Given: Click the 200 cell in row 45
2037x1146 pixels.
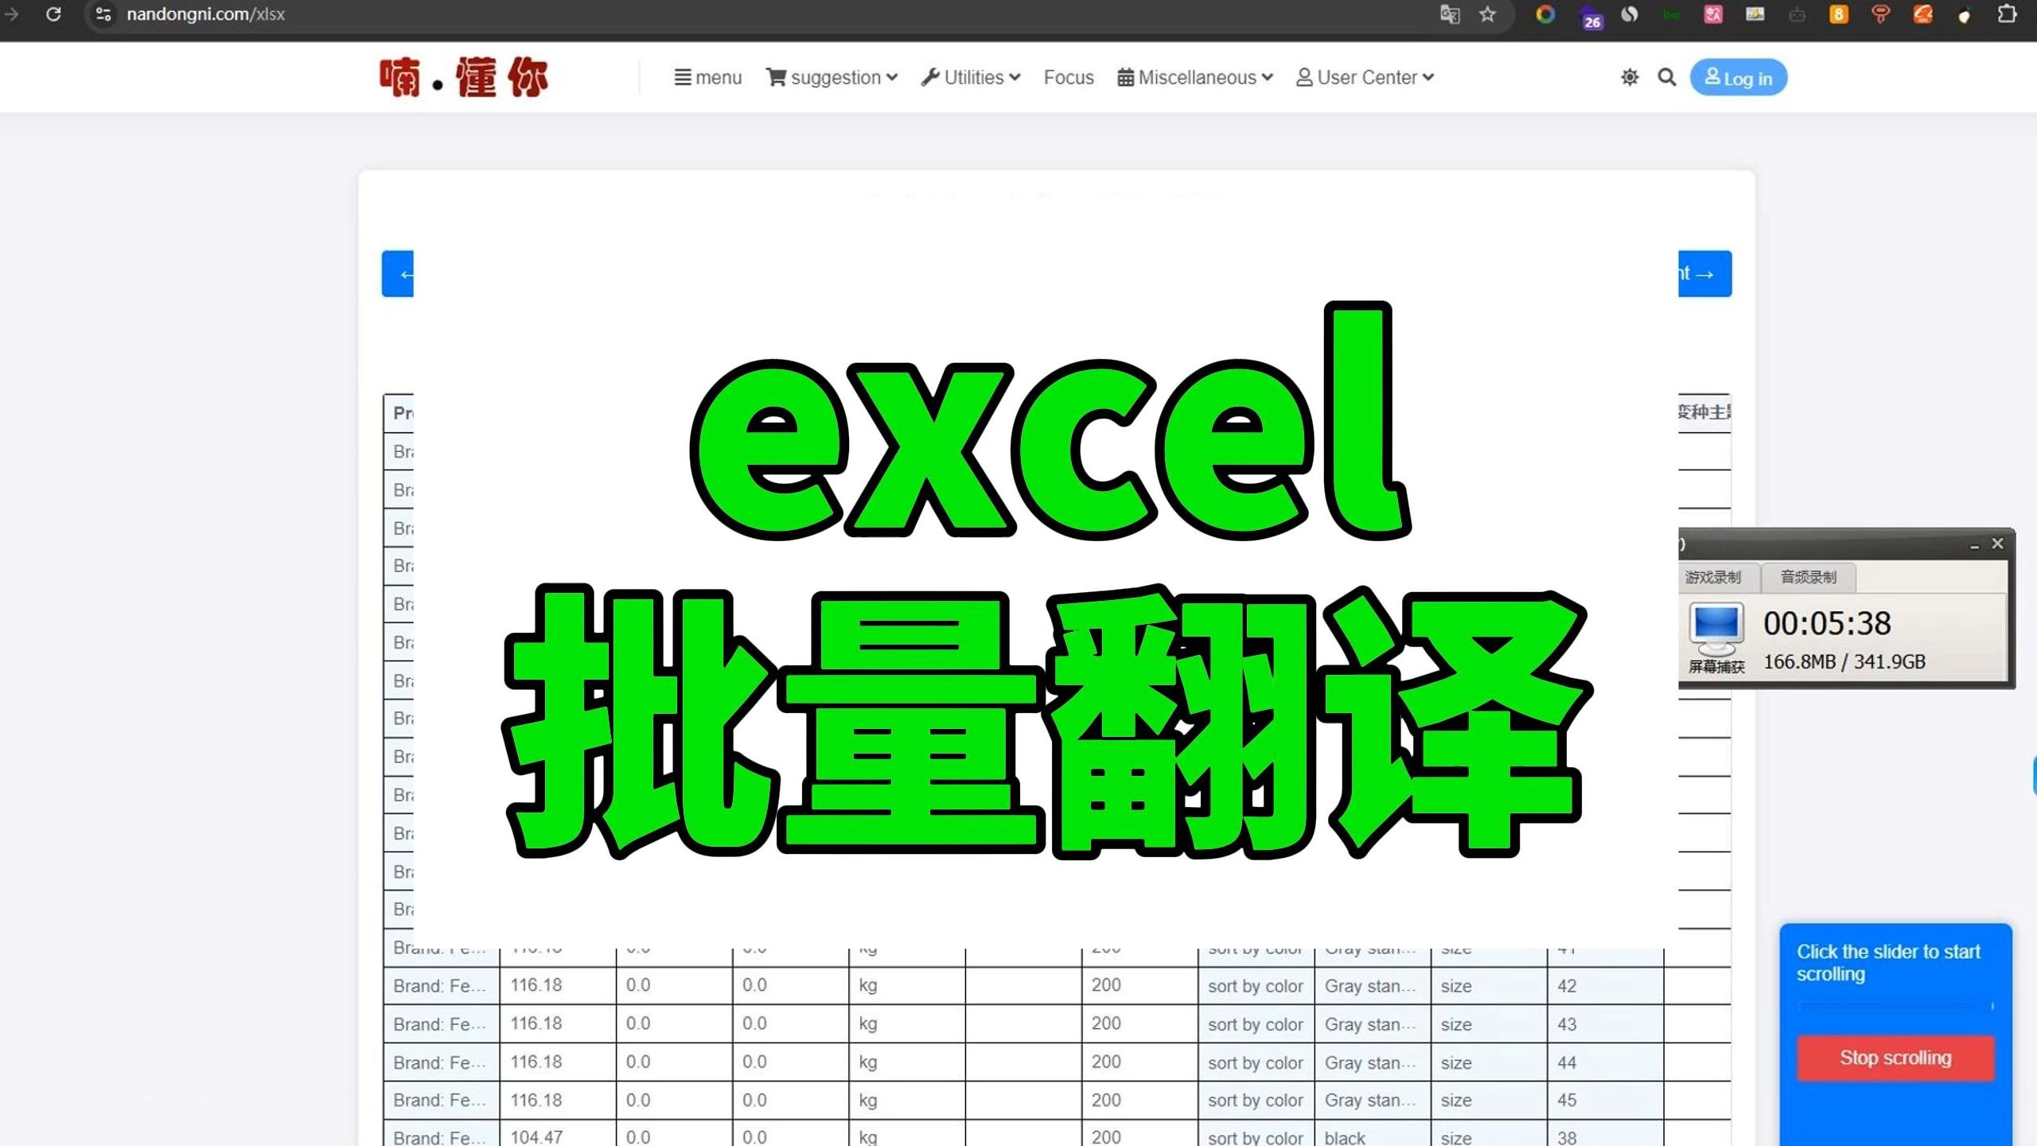Looking at the screenshot, I should [1139, 1100].
